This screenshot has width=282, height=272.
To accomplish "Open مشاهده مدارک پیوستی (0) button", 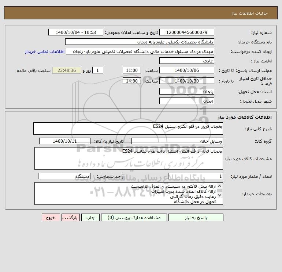I will click(134, 218).
